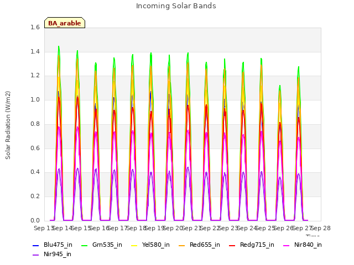Click the BA_arable site label
Screen dimensions: 354x265
pyautogui.click(x=65, y=23)
